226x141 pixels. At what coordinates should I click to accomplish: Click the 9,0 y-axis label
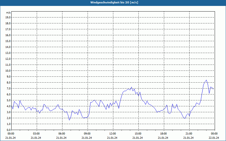pyautogui.click(x=9, y=76)
